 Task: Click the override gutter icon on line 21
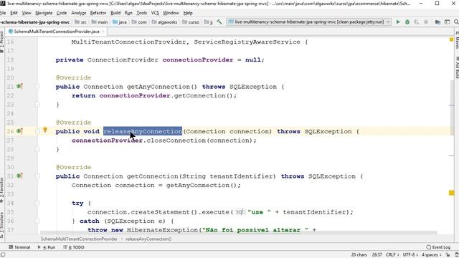coord(19,86)
